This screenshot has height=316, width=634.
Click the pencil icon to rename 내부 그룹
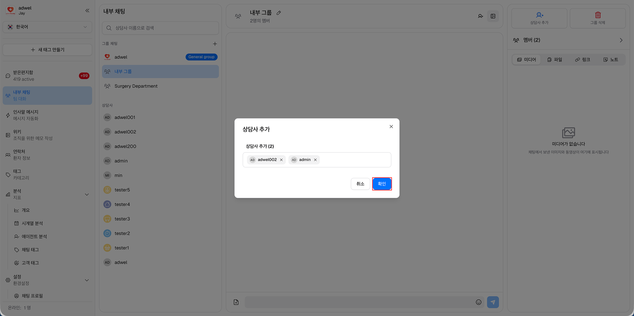(279, 13)
